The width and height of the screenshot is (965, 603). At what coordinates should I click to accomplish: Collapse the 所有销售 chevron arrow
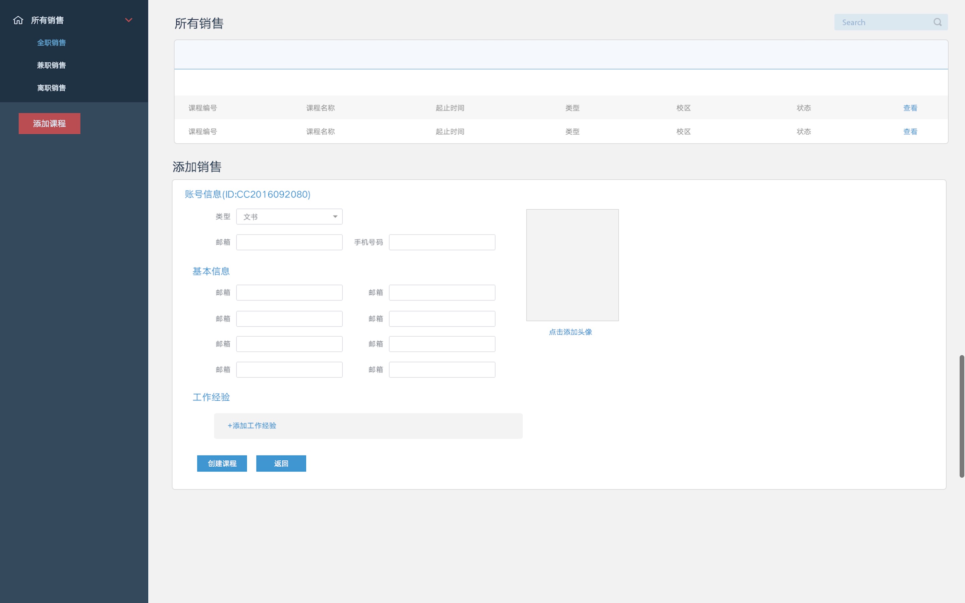[x=128, y=20]
